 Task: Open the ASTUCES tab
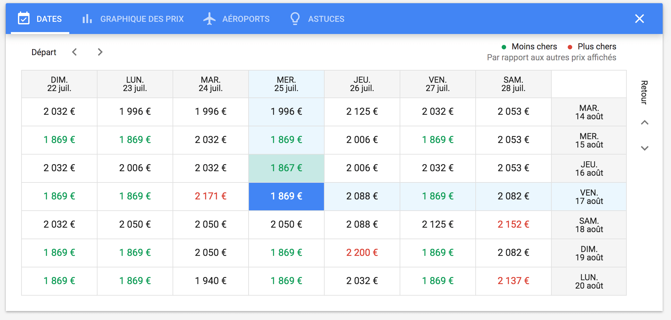326,19
